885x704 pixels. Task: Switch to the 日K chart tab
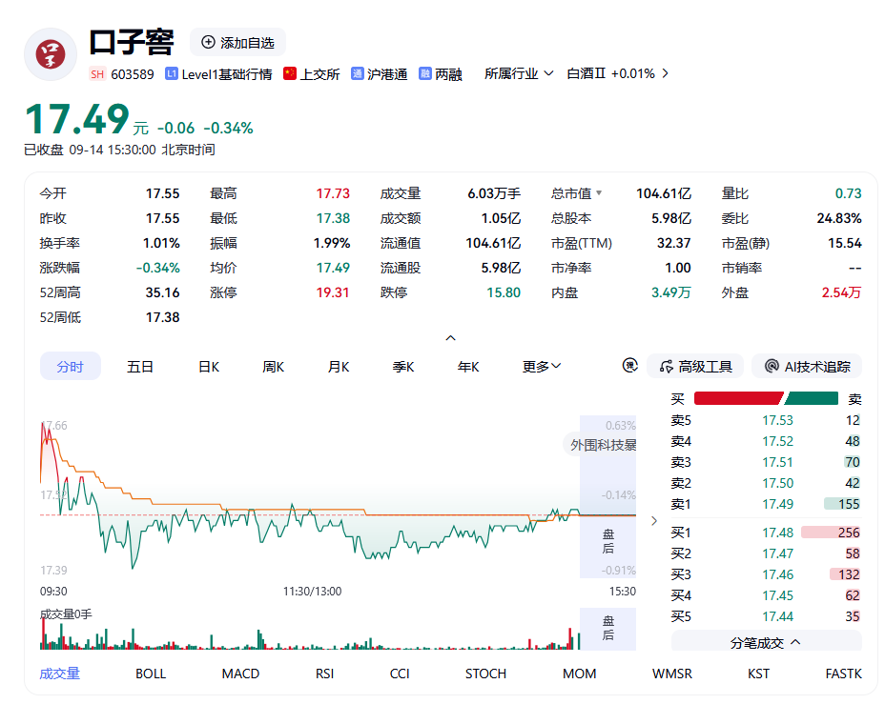click(x=209, y=367)
